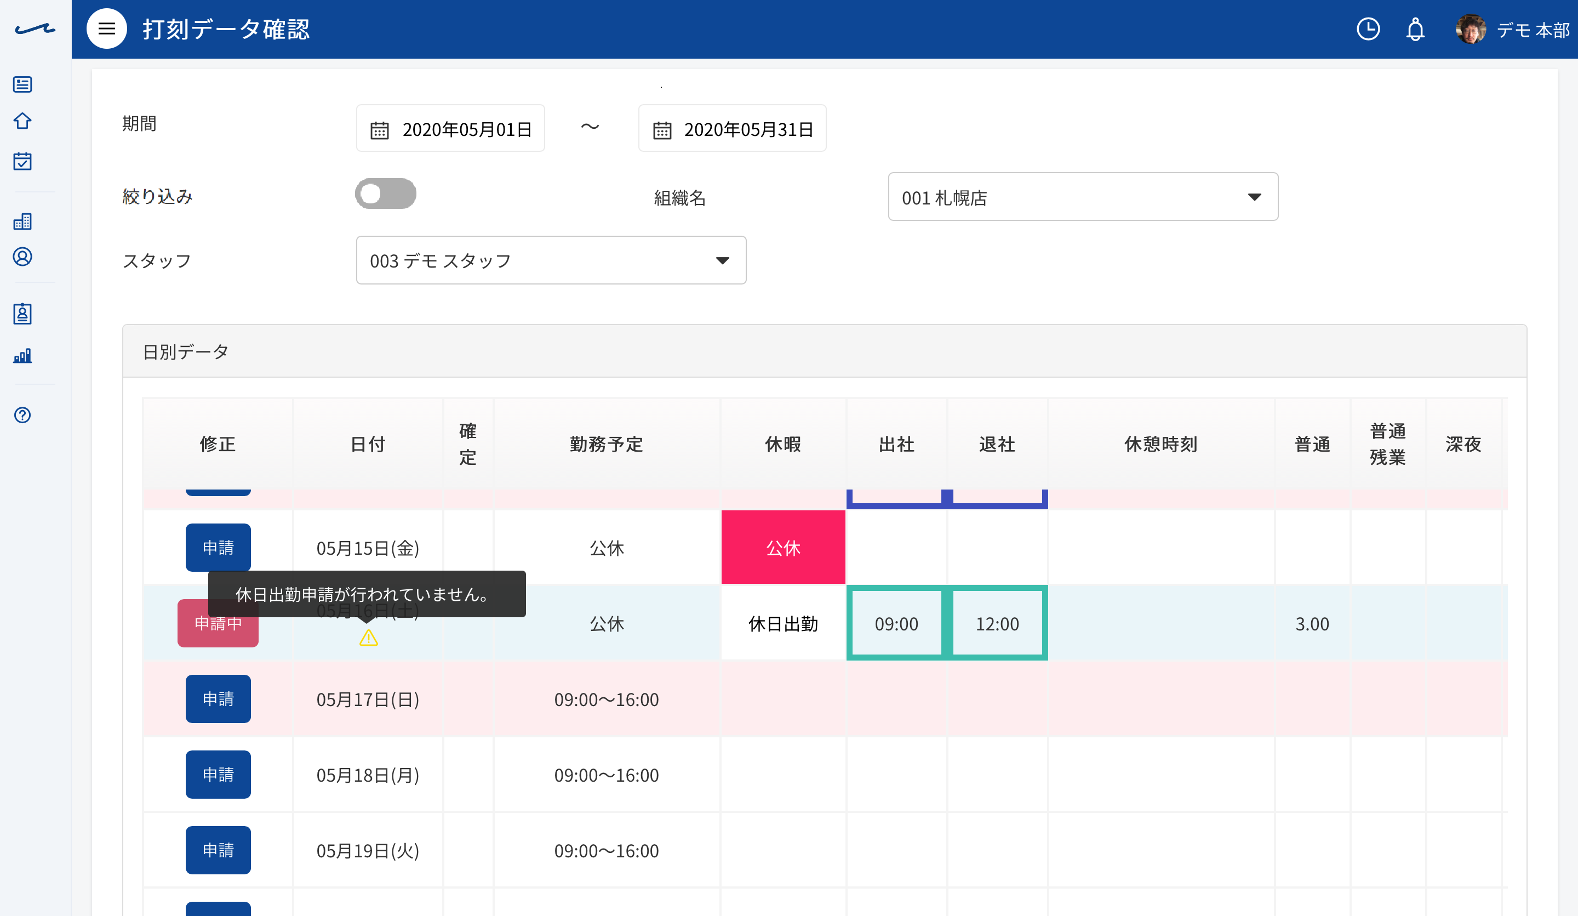Click the 3.00 normal hours value
The width and height of the screenshot is (1578, 916).
1312,624
